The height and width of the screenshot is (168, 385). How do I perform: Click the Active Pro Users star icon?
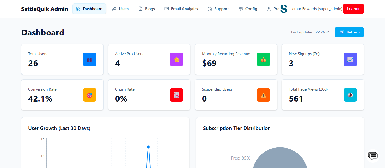pos(176,59)
